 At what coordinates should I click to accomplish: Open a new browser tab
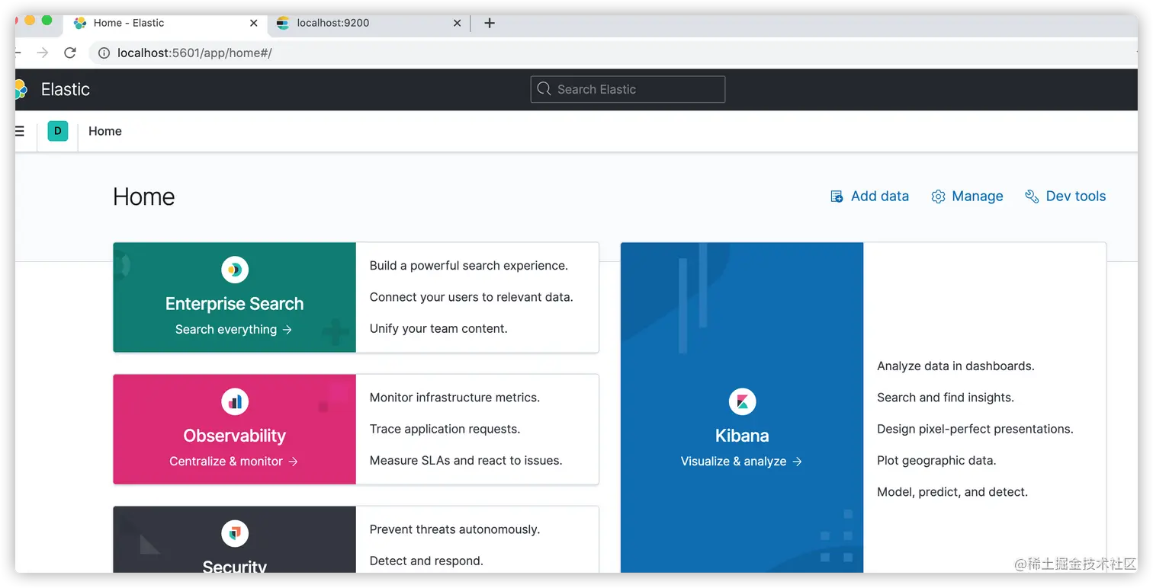[490, 23]
